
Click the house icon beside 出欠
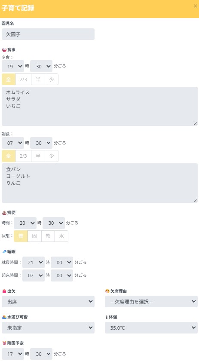(4, 291)
